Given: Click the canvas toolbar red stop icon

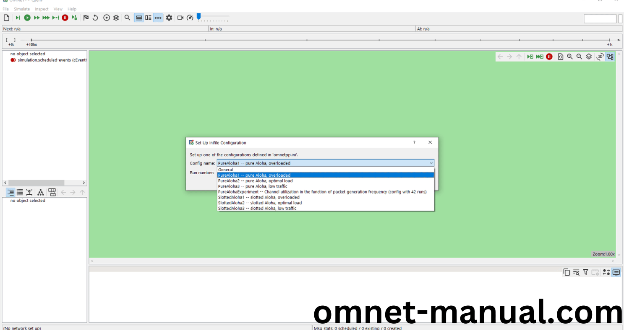Looking at the screenshot, I should tap(549, 57).
